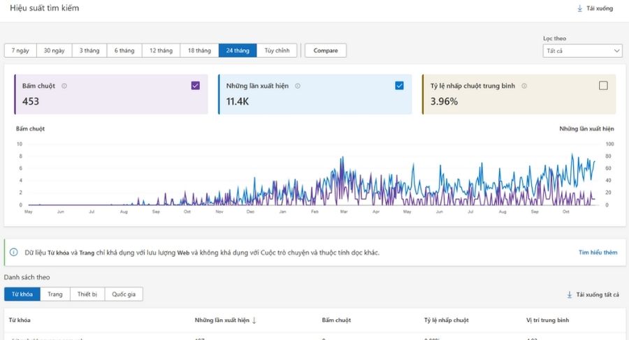This screenshot has width=629, height=340.
Task: Switch to the Trang tab
Action: coord(55,295)
